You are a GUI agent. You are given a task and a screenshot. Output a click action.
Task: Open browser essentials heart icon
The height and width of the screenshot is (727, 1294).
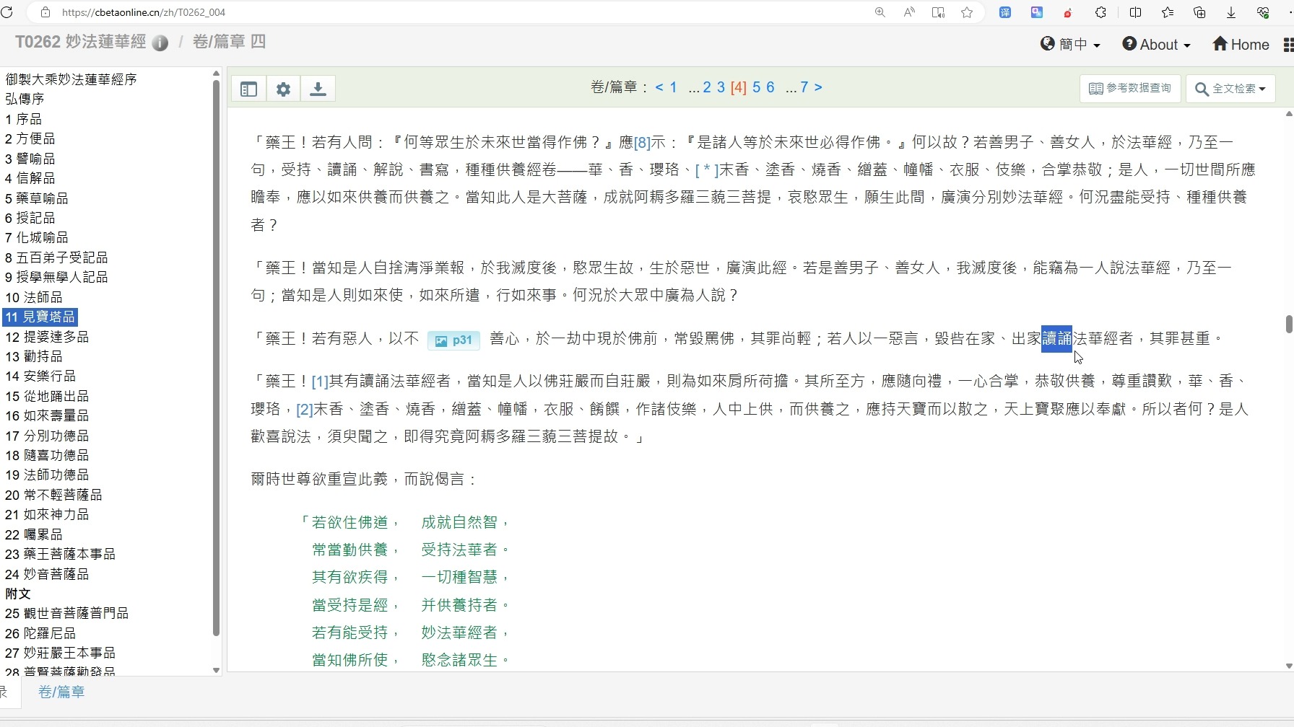coord(1263,12)
